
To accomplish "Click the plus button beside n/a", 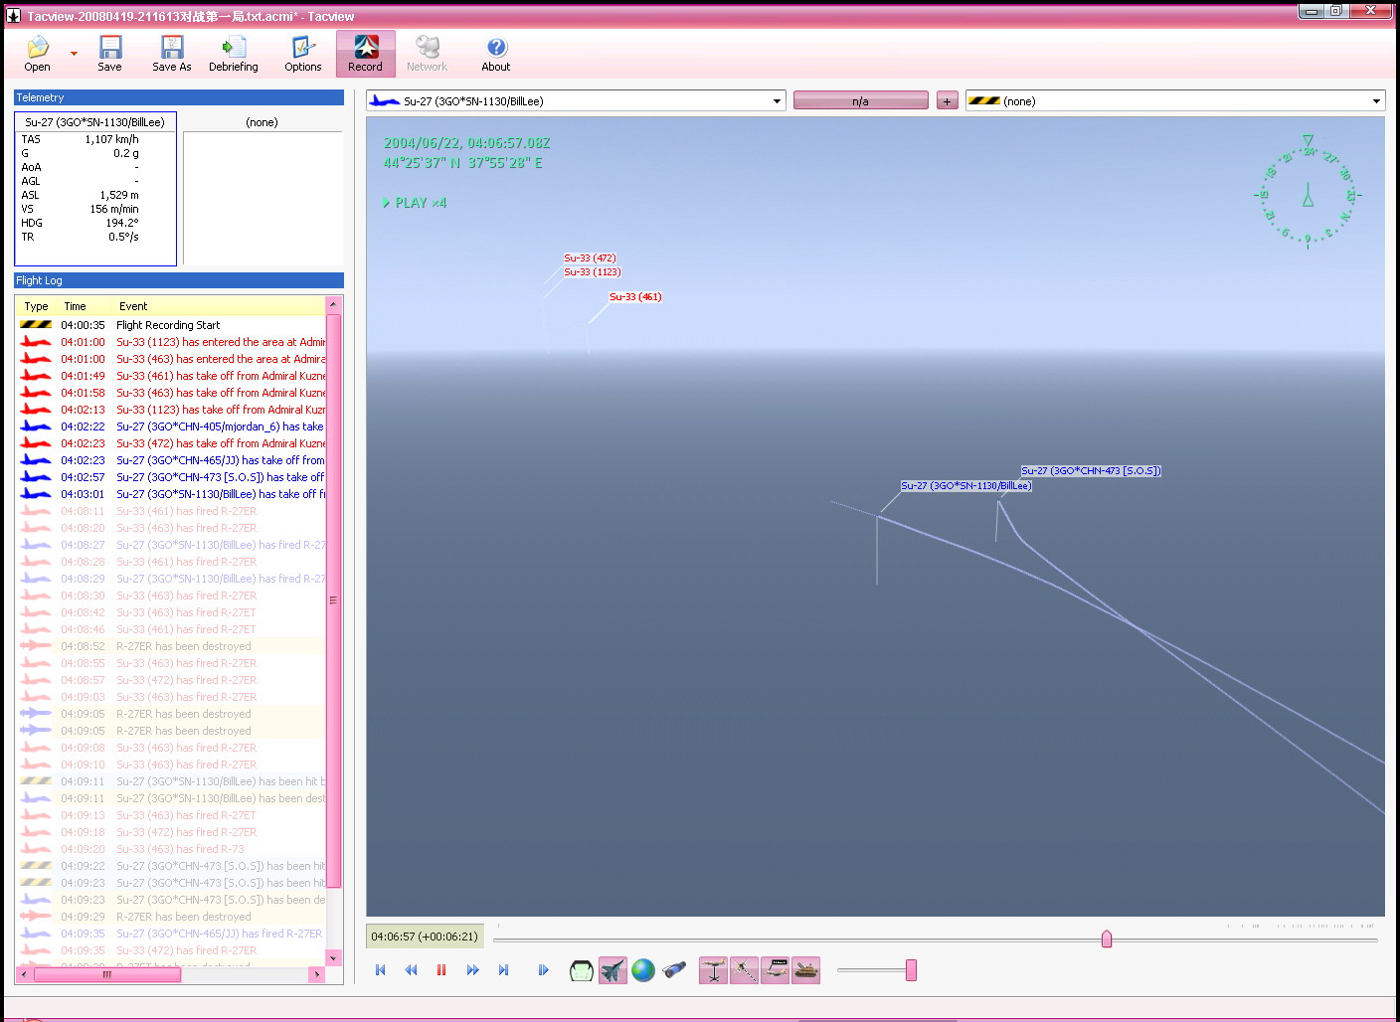I will [x=947, y=101].
